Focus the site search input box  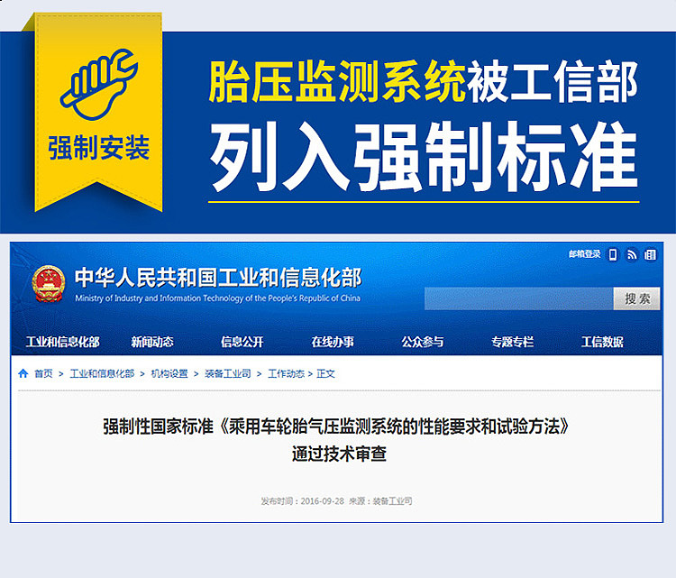pyautogui.click(x=519, y=298)
